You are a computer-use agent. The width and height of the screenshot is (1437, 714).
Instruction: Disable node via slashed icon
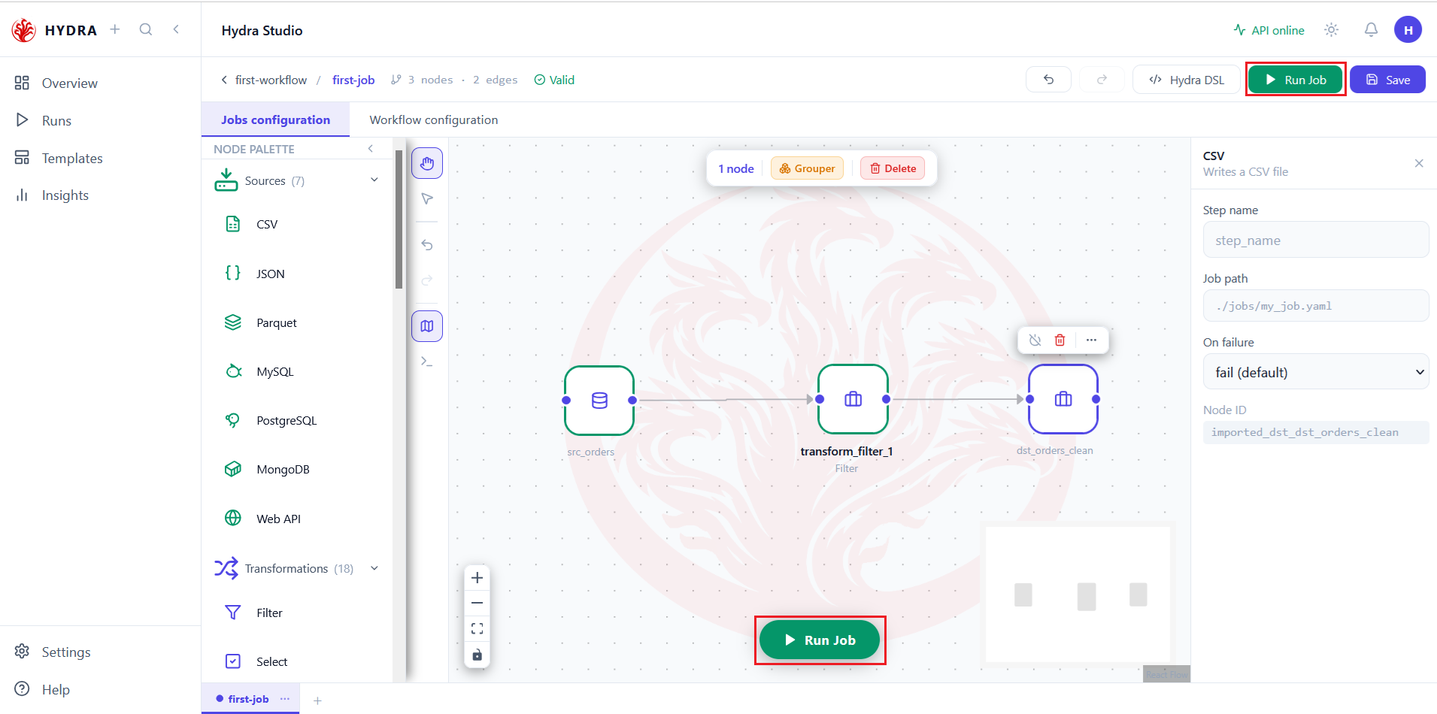(x=1035, y=340)
